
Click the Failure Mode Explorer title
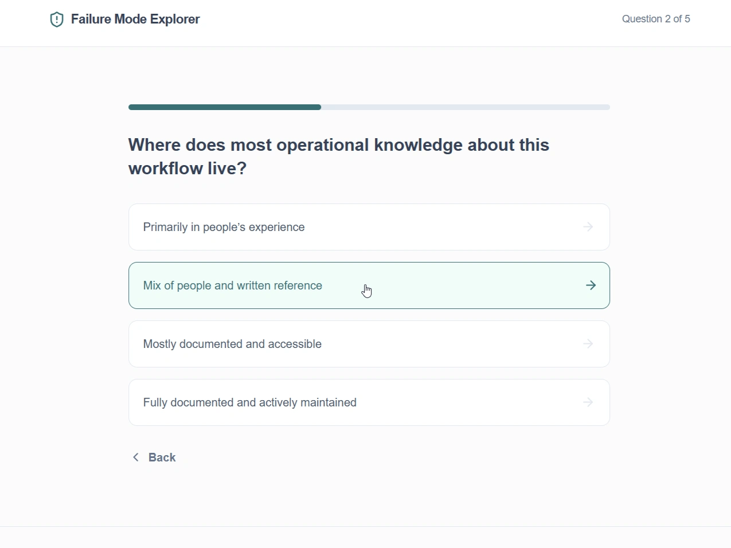(x=135, y=19)
